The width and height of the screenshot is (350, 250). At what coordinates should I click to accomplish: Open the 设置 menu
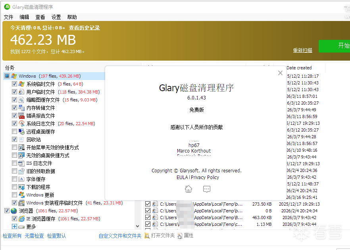click(56, 17)
